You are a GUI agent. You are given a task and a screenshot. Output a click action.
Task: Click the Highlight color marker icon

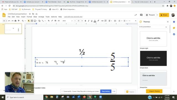tap(98, 21)
